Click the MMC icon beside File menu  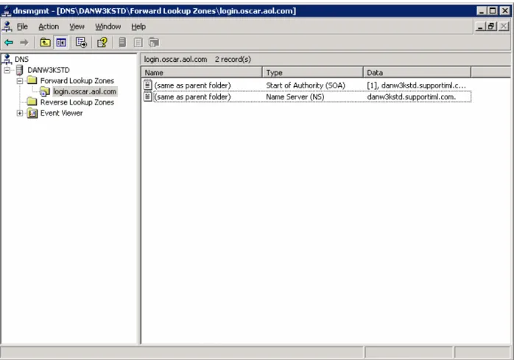(7, 27)
